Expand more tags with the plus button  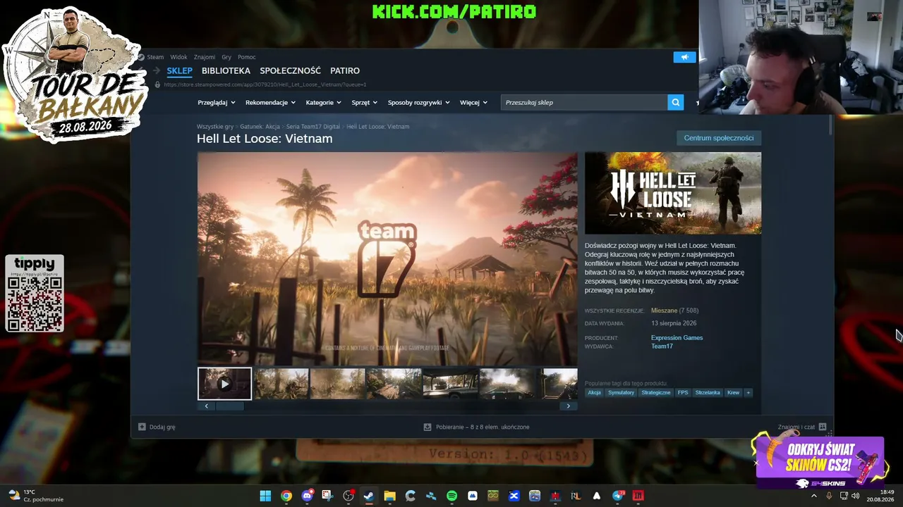pos(748,392)
